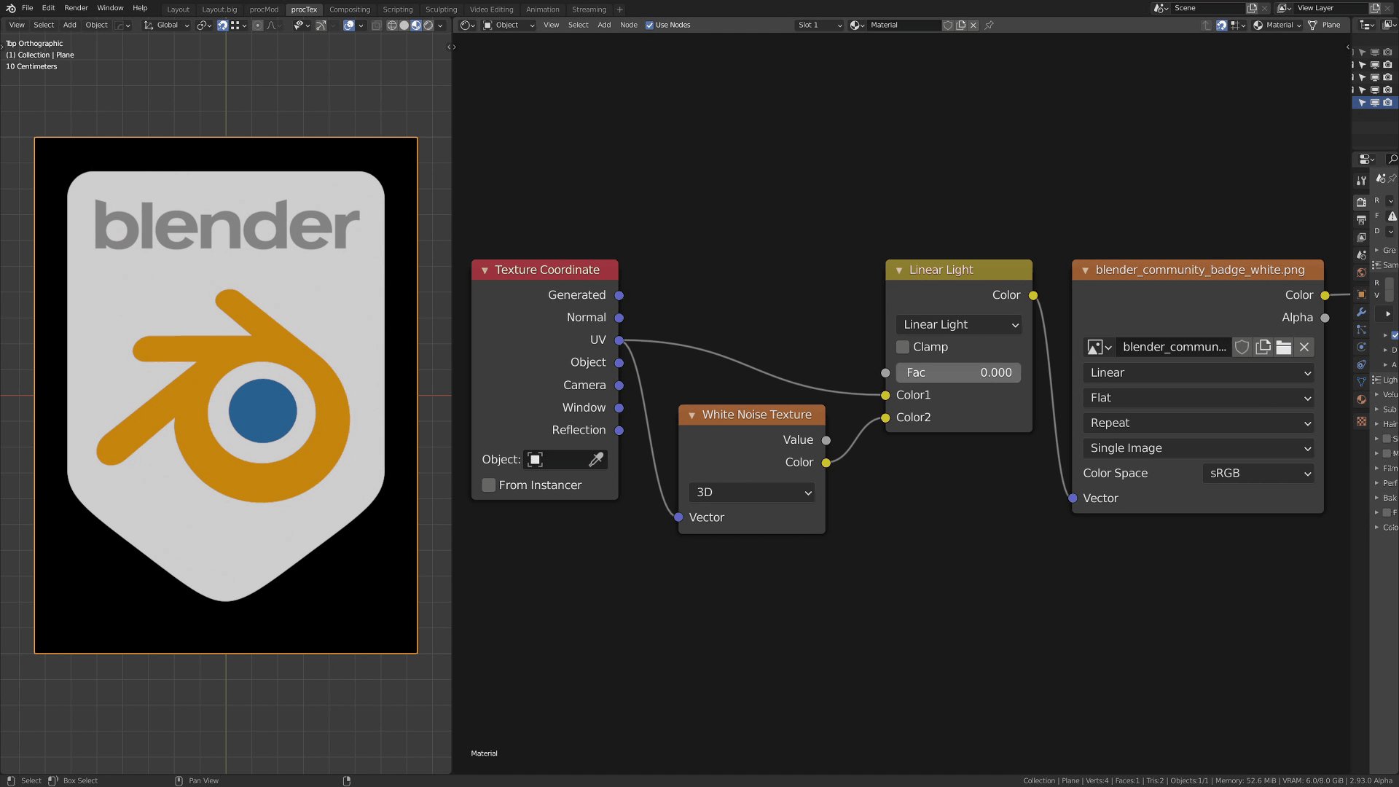
Task: Open the Modifier properties wrench icon
Action: click(x=1361, y=312)
